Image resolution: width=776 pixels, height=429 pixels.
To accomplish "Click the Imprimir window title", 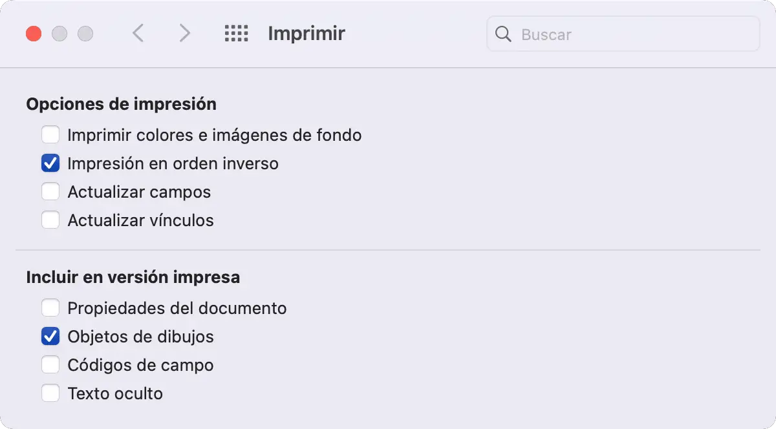I will pyautogui.click(x=307, y=34).
